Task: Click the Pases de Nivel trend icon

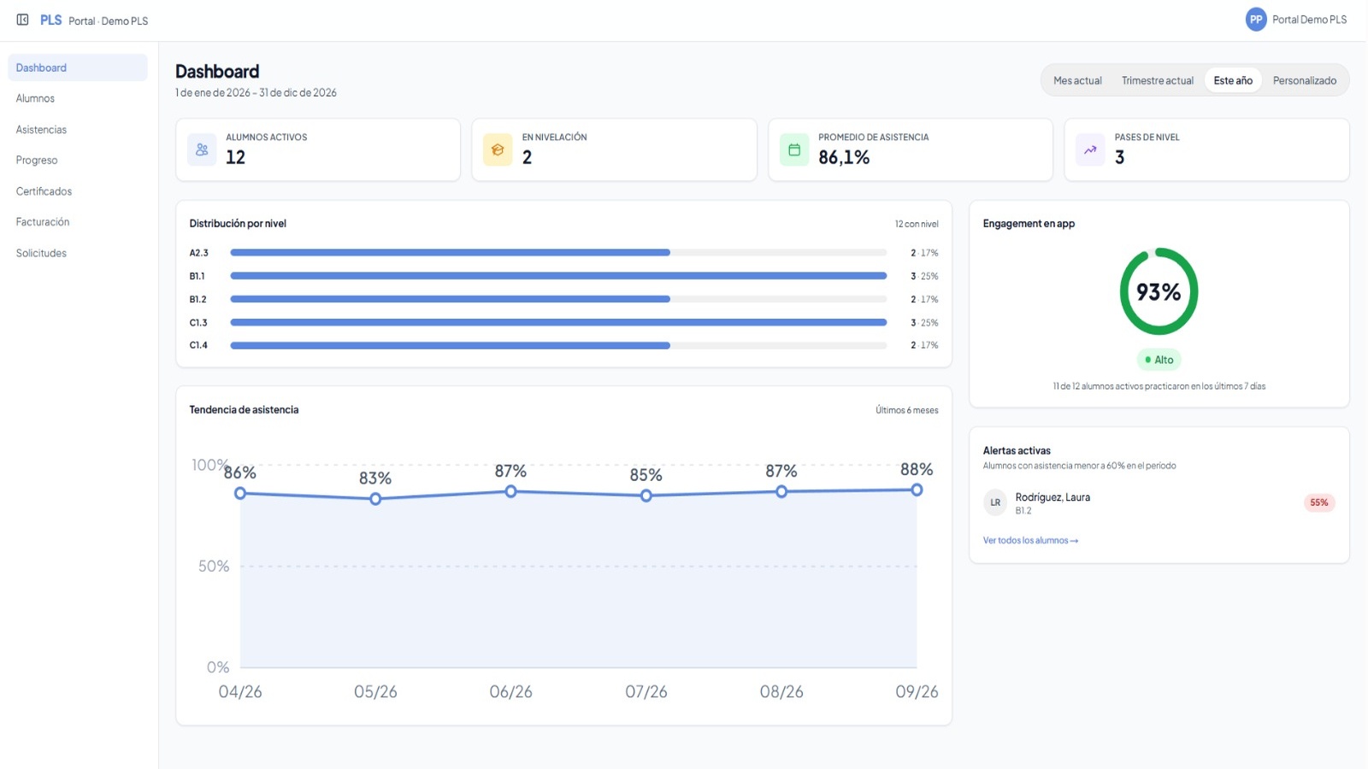Action: coord(1090,150)
